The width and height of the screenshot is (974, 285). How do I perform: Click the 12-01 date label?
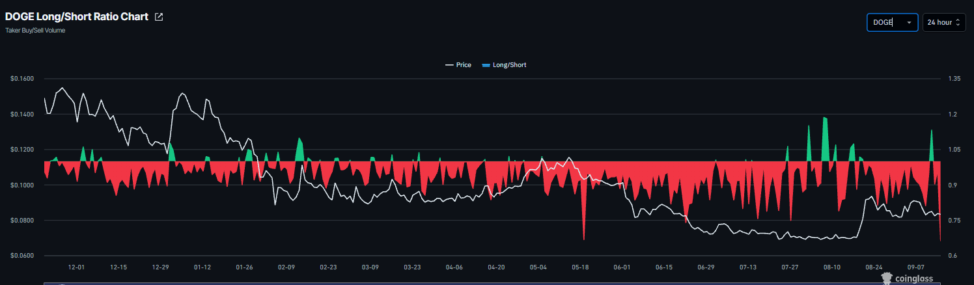[77, 267]
